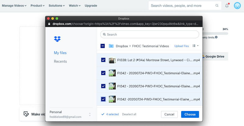Screen dimensions: 244x126
Task: Click the notifications bell icon
Action: click(227, 6)
